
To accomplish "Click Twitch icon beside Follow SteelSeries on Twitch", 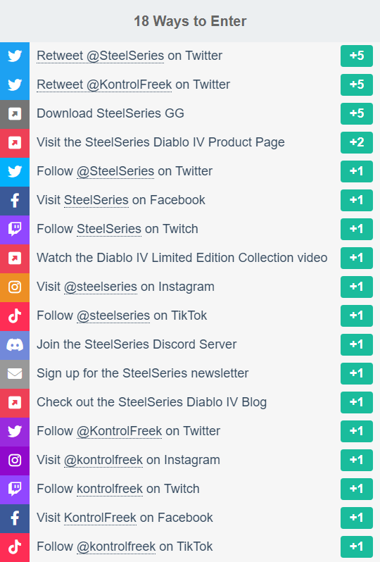I will (x=15, y=230).
